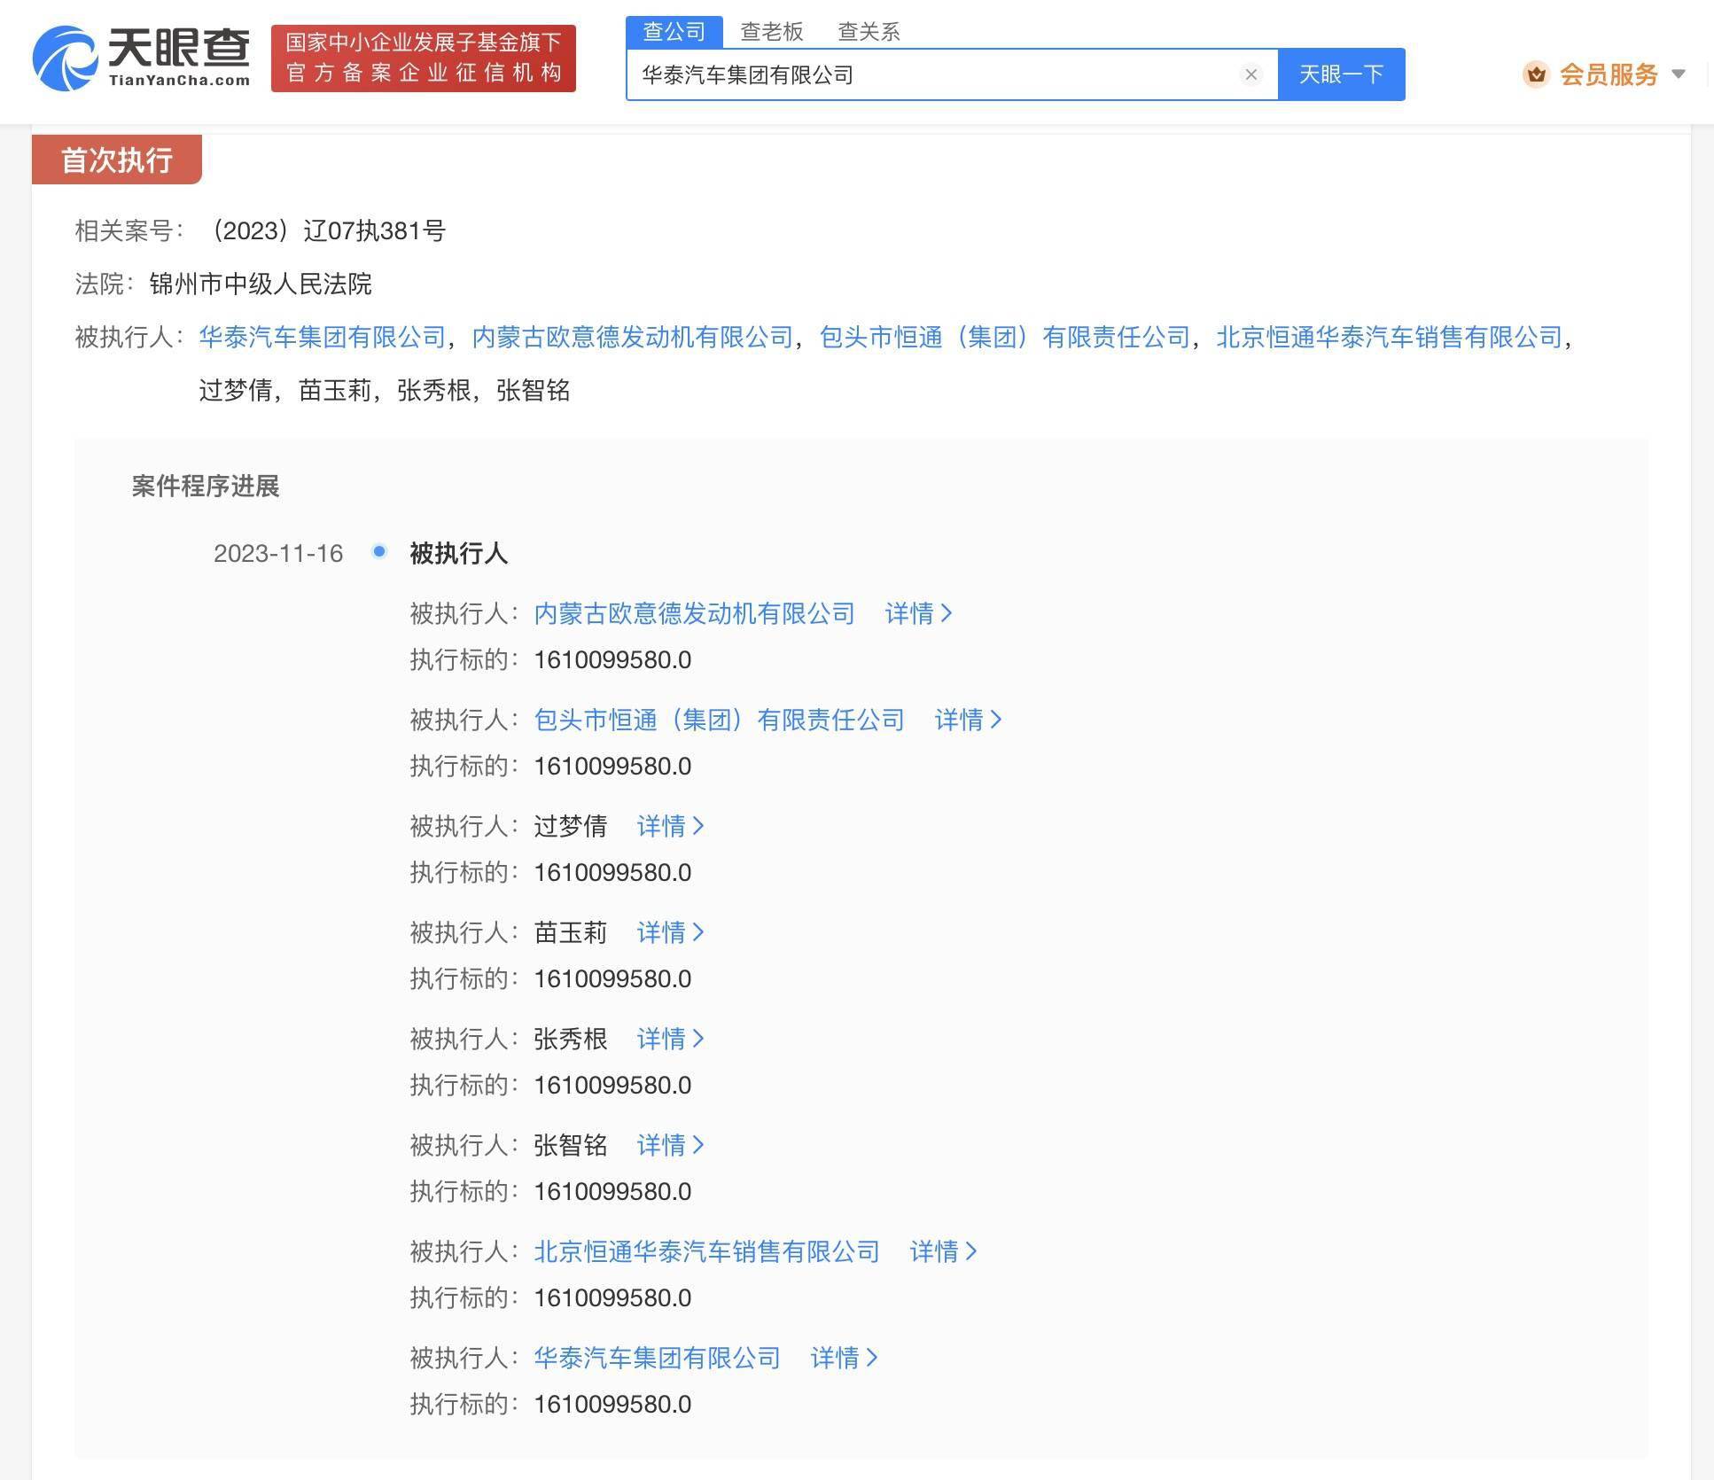Open 详情 next to 张智铭

click(670, 1145)
